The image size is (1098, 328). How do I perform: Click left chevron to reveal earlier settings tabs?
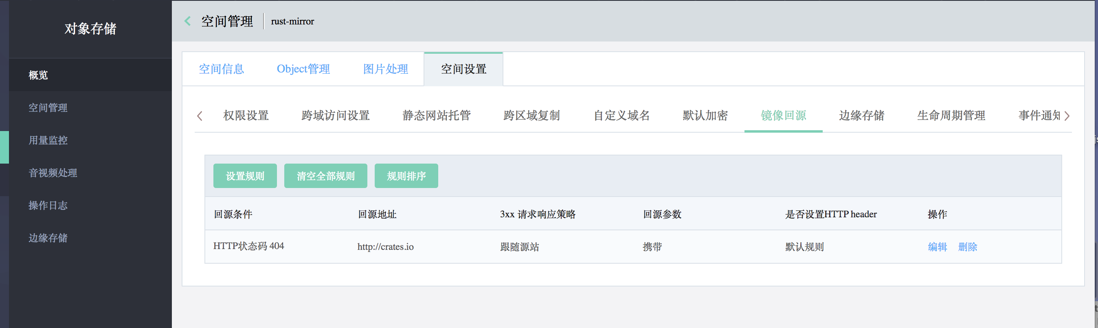[200, 116]
